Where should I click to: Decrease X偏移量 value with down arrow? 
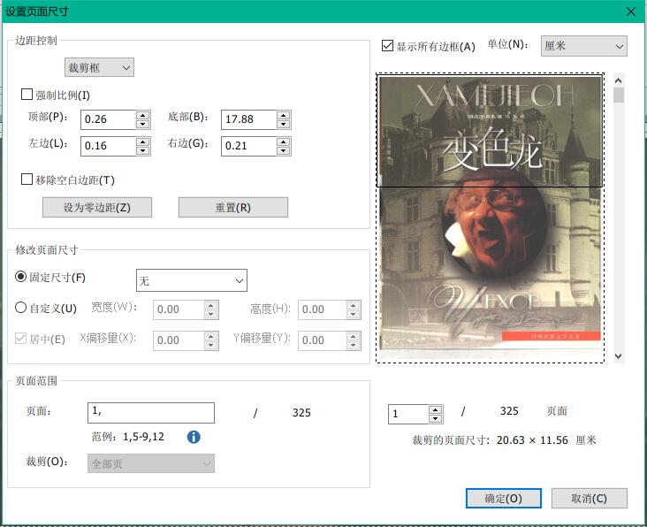coord(211,346)
